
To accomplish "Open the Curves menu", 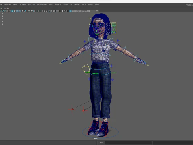I will 51,4.
